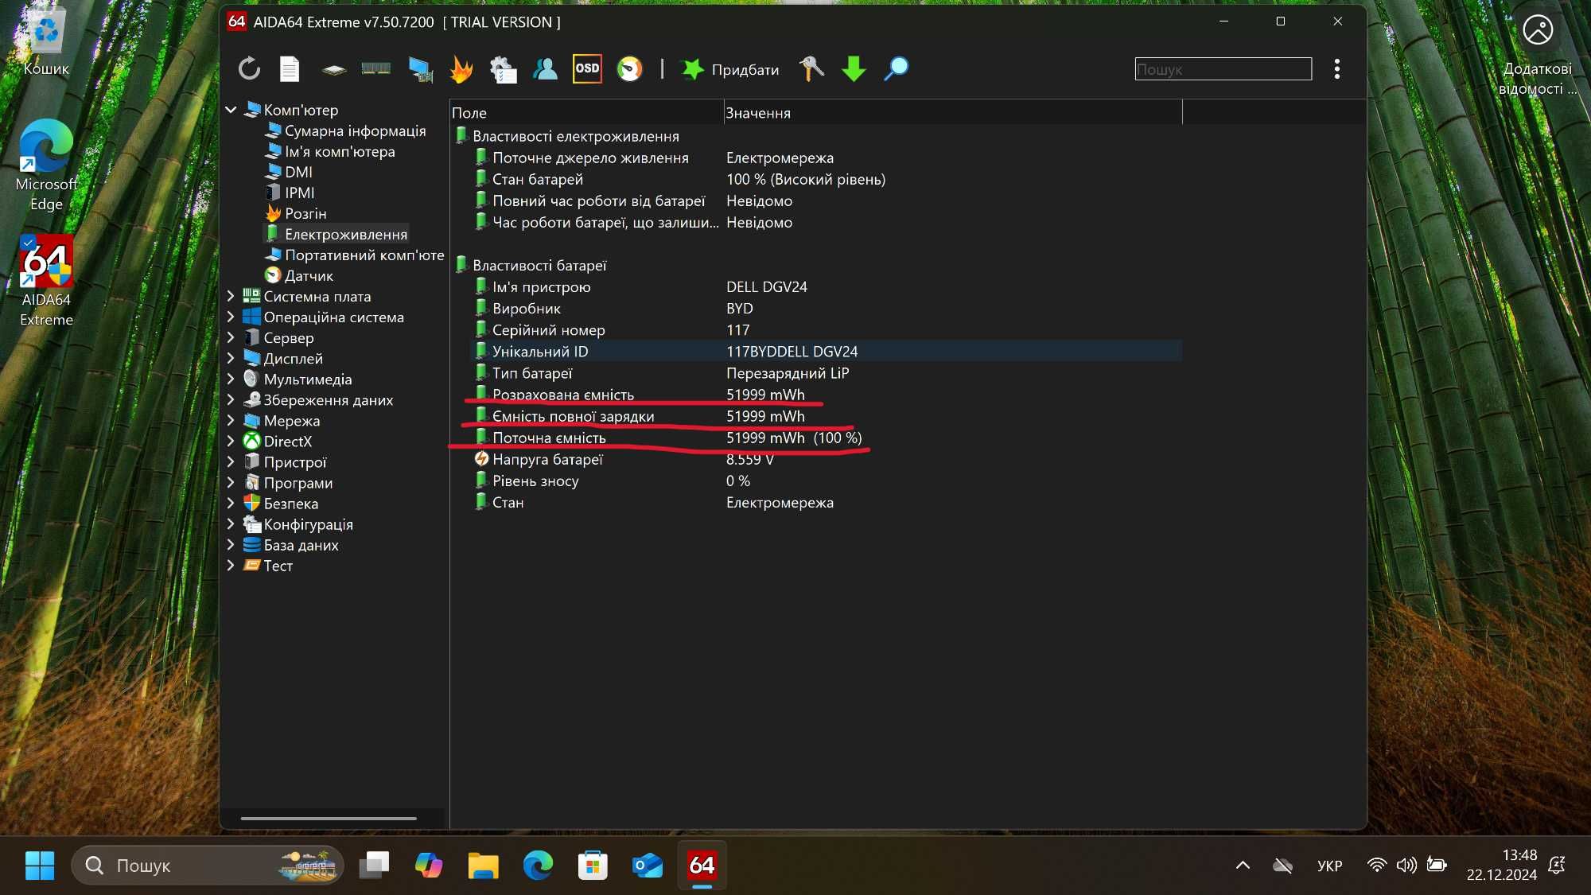Launch disk benchmark toolbar icon
The width and height of the screenshot is (1591, 895).
pos(334,70)
